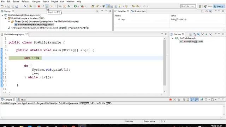Image resolution: width=226 pixels, height=127 pixels.
Task: Click the New file toolbar icon
Action: (x=2, y=6)
